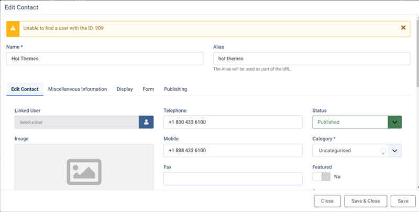Viewport: 419px width, 212px height.
Task: Go to the Form tab
Action: [148, 89]
